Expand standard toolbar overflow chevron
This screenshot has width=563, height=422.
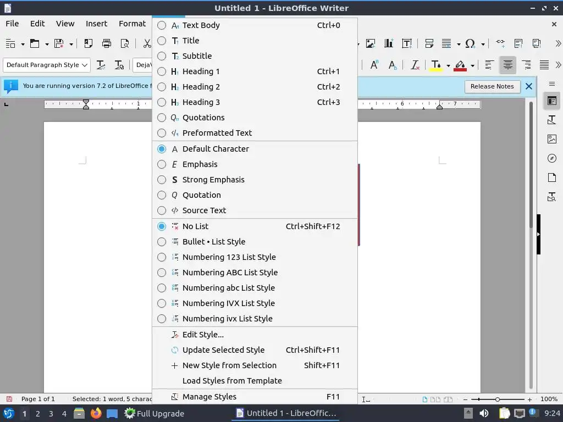pyautogui.click(x=558, y=44)
